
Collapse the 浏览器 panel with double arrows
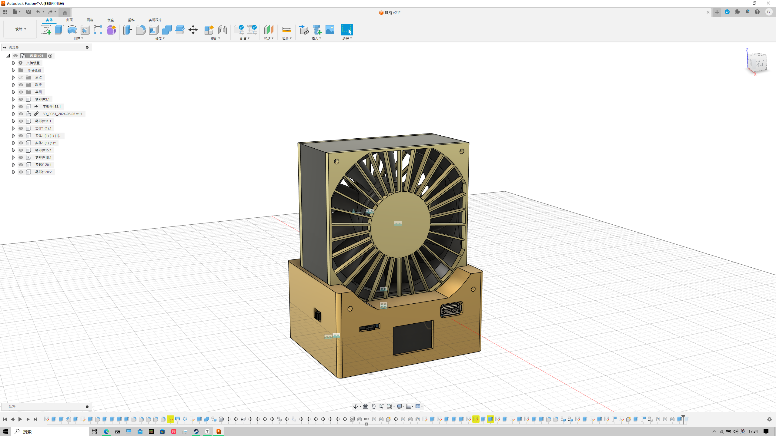[x=4, y=47]
